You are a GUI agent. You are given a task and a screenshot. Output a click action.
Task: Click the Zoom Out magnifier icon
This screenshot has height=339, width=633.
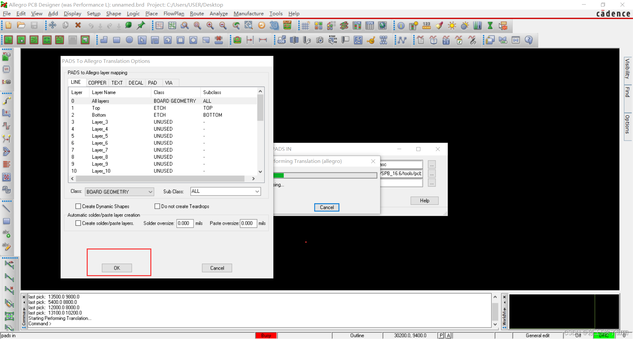pos(223,26)
